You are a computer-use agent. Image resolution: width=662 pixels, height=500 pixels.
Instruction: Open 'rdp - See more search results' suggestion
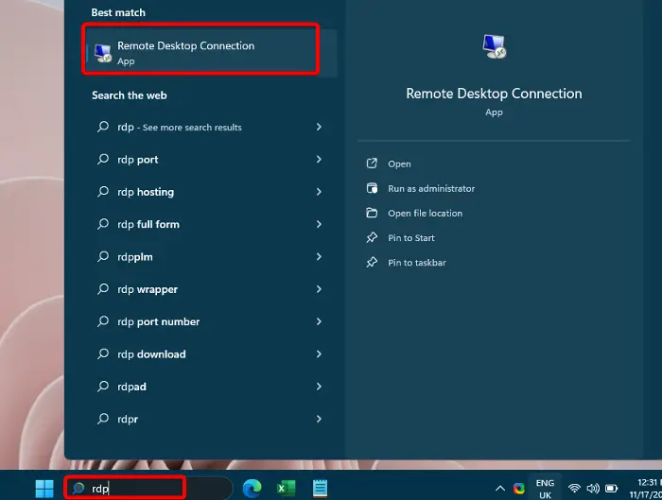[x=211, y=127]
